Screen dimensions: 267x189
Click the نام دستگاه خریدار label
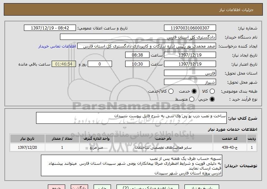point(241,37)
